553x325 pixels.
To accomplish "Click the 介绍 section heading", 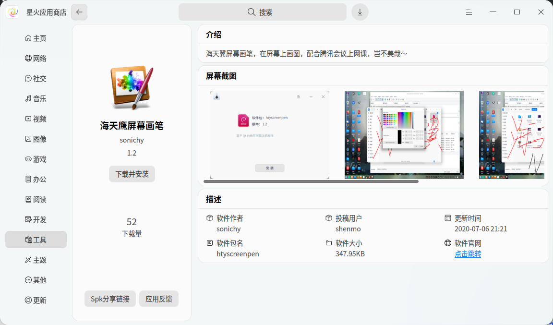I will pyautogui.click(x=214, y=35).
